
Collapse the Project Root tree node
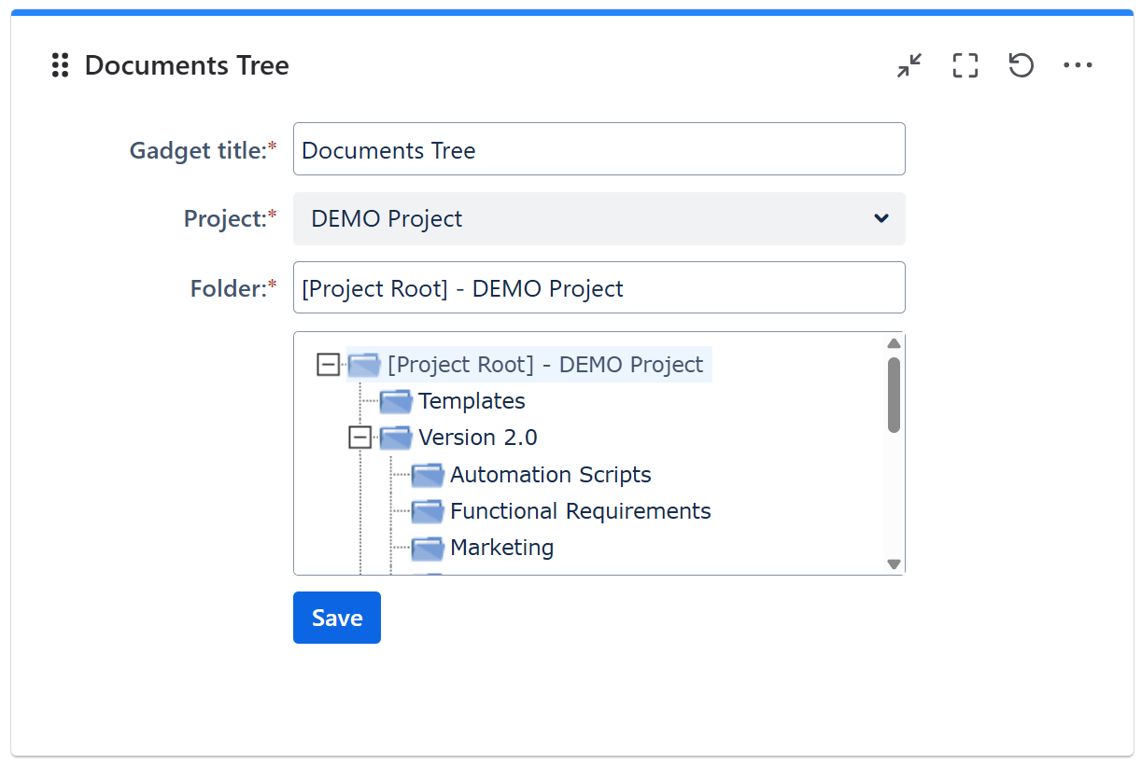tap(328, 365)
